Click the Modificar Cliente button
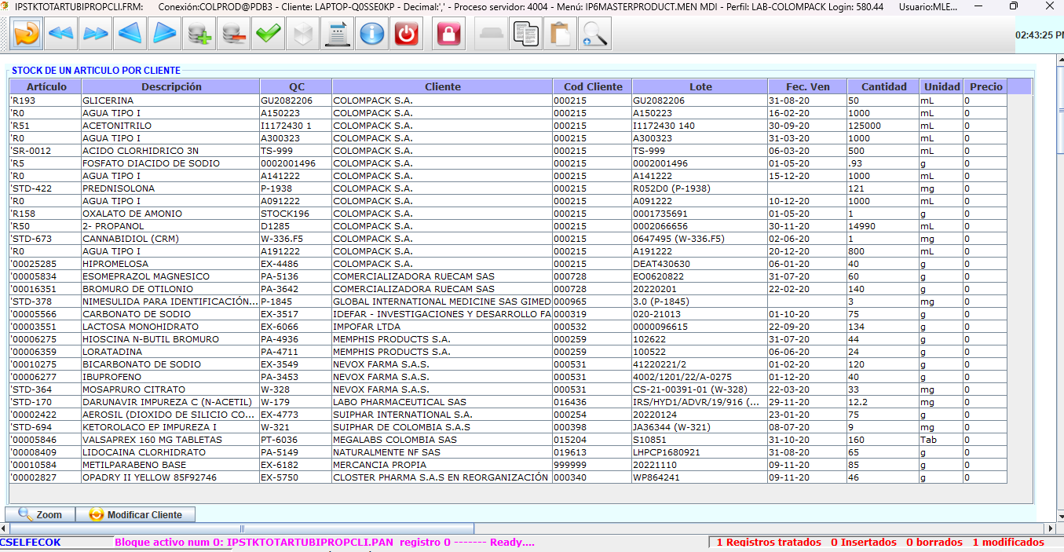The width and height of the screenshot is (1064, 552). (x=135, y=515)
